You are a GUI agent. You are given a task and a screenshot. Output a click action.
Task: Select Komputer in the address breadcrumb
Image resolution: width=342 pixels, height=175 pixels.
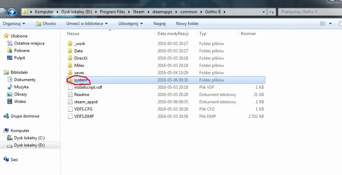pos(44,12)
